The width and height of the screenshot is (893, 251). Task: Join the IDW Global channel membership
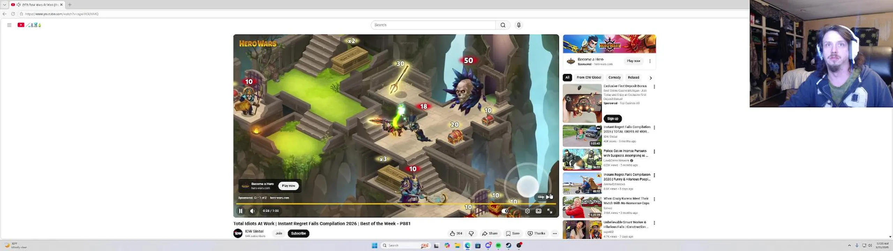tap(279, 234)
